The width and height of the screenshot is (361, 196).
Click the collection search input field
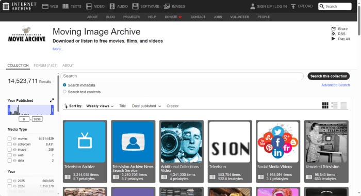pos(182,76)
